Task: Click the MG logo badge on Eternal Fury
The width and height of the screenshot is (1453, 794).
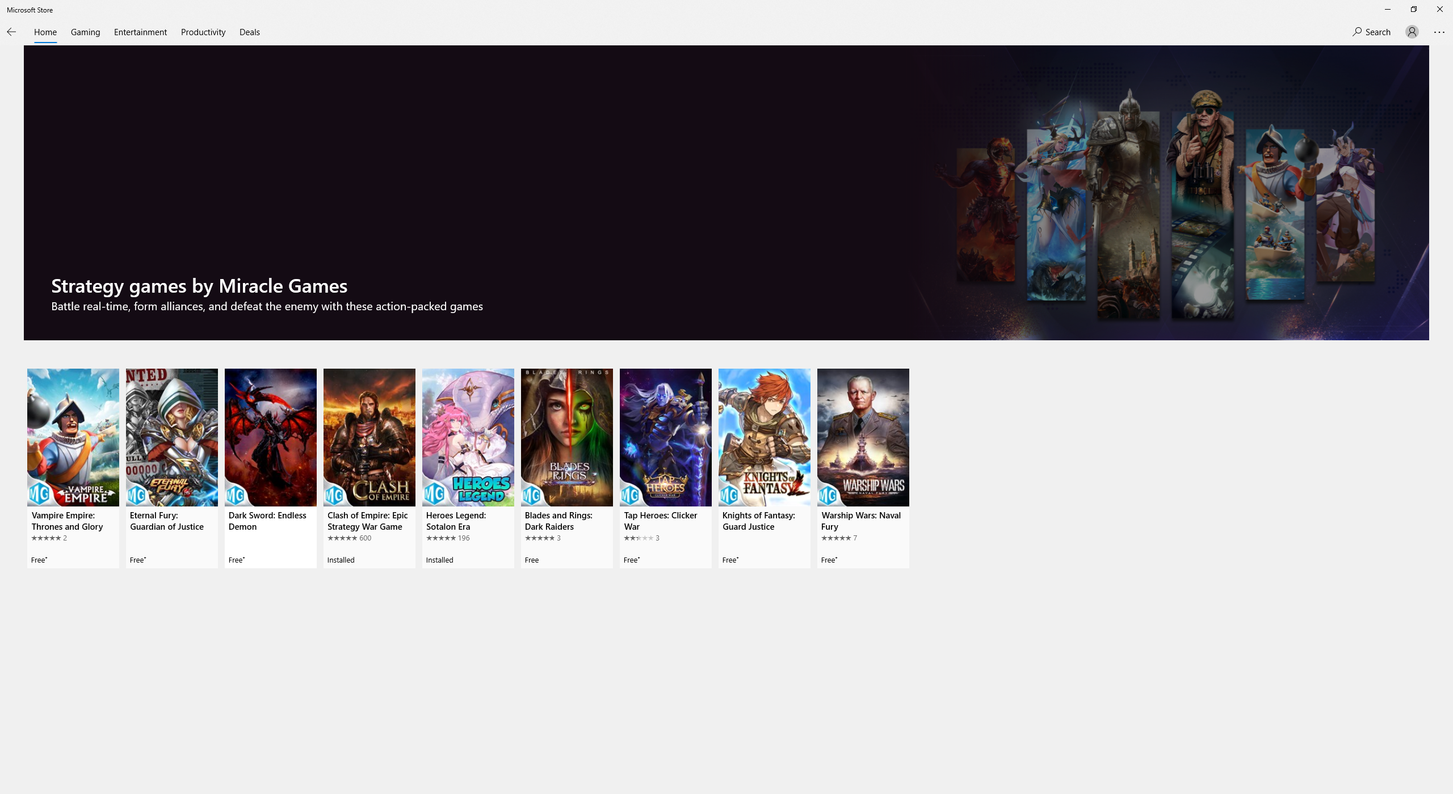Action: (x=137, y=495)
